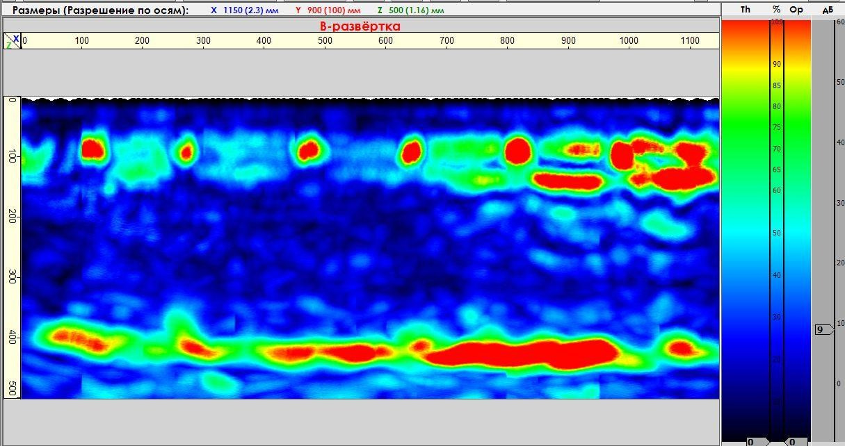Select the Y 900 (100) мм size value
This screenshot has height=446, width=845.
[x=330, y=10]
